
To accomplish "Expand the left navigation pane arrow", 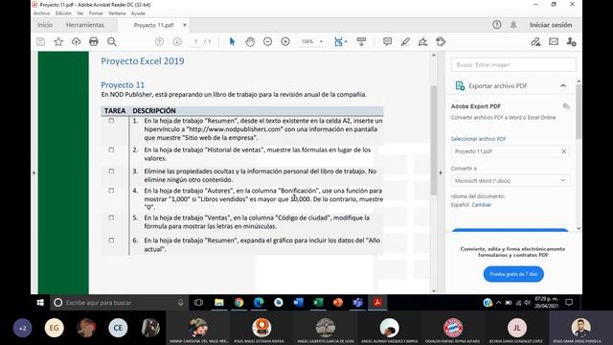I will click(34, 172).
